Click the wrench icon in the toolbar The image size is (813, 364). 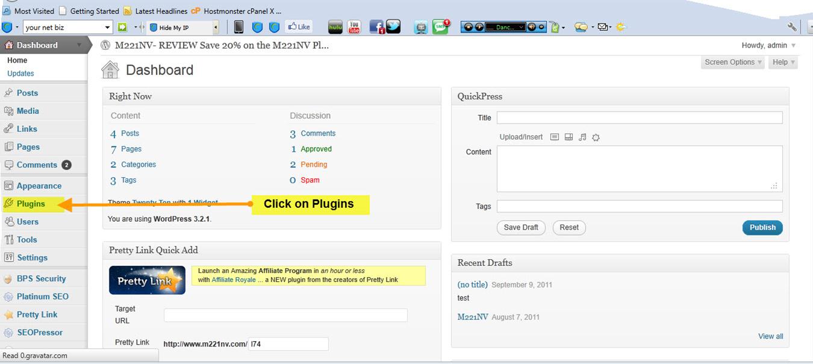point(792,27)
